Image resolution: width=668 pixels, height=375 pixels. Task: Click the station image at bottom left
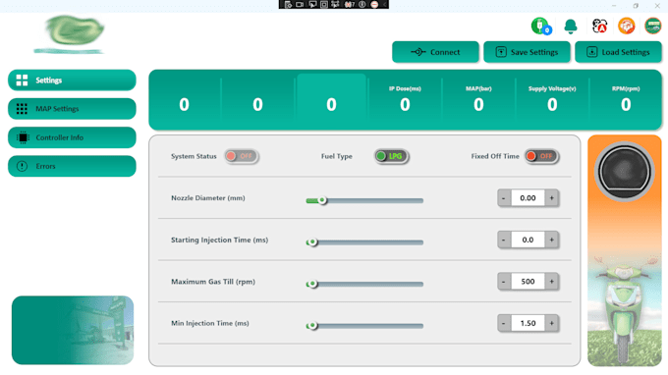tap(73, 330)
